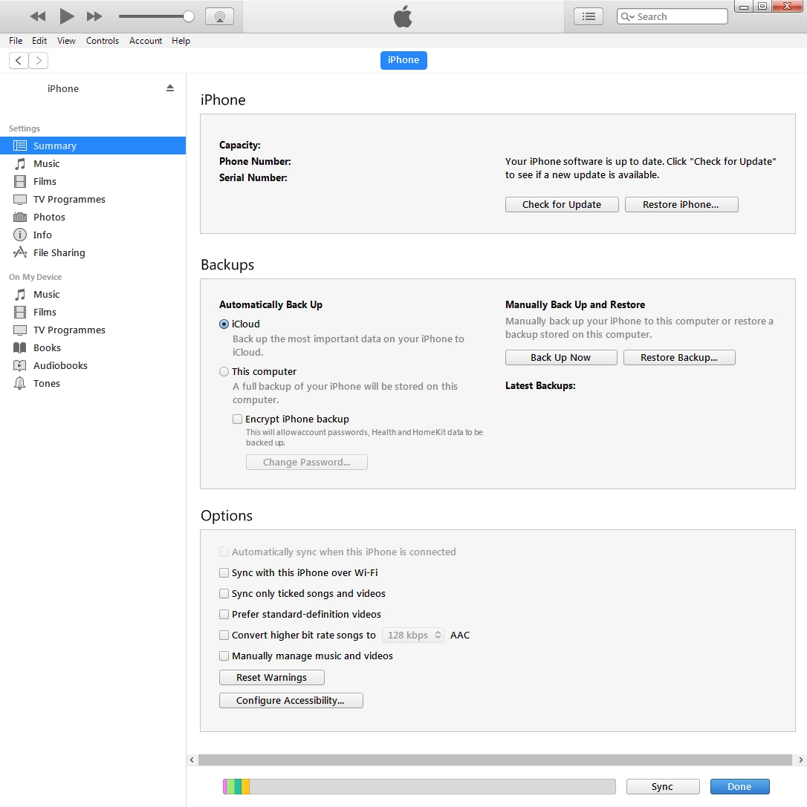Viewport: 807px width, 807px height.
Task: Enable Sync with this iPhone over Wi-Fi
Action: point(224,572)
